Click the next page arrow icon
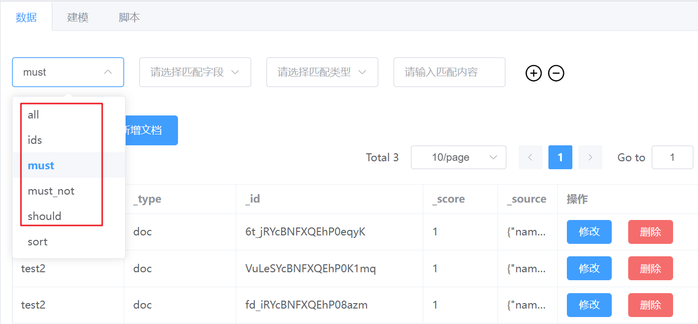This screenshot has width=698, height=324. click(x=590, y=157)
